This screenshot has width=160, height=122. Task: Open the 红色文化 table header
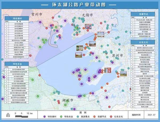(143, 42)
